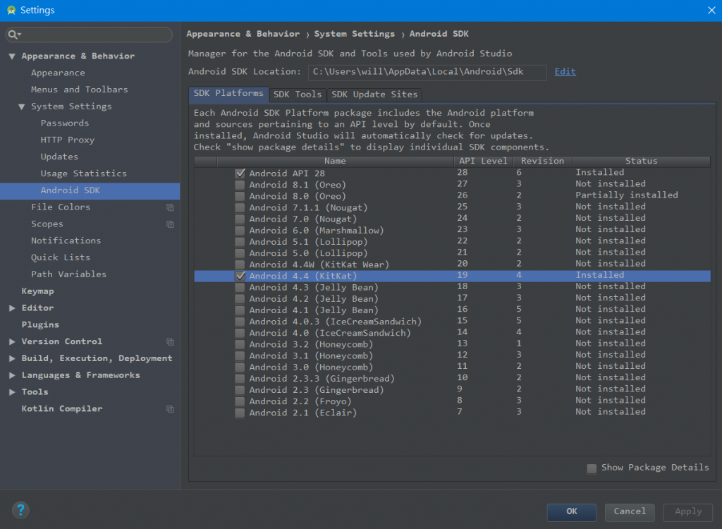
Task: Click the help question mark icon
Action: 20,510
